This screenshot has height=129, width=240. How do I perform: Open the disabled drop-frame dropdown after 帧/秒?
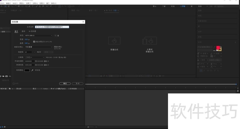pyautogui.click(x=49, y=52)
